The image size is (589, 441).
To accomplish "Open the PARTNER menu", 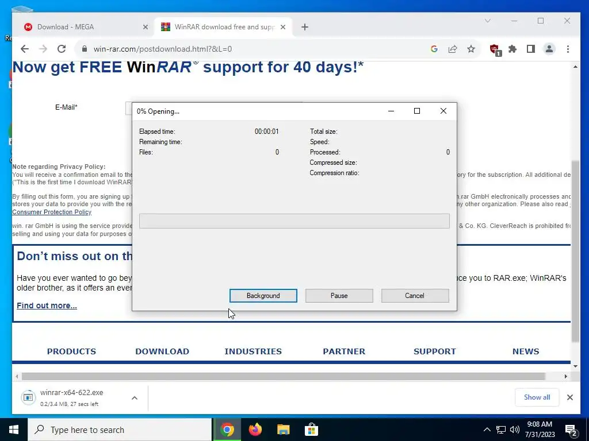I will (344, 351).
